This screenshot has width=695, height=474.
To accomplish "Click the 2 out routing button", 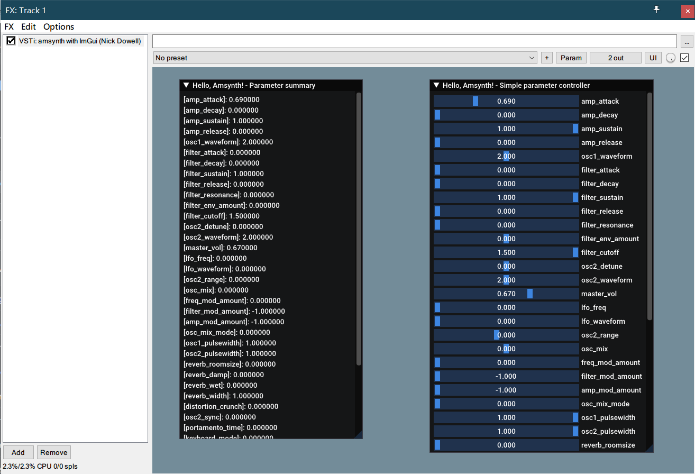I will tap(616, 58).
